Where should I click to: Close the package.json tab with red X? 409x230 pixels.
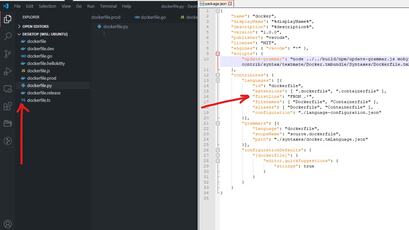(x=230, y=4)
